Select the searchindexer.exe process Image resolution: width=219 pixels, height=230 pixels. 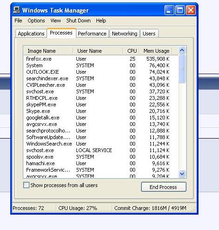click(101, 78)
